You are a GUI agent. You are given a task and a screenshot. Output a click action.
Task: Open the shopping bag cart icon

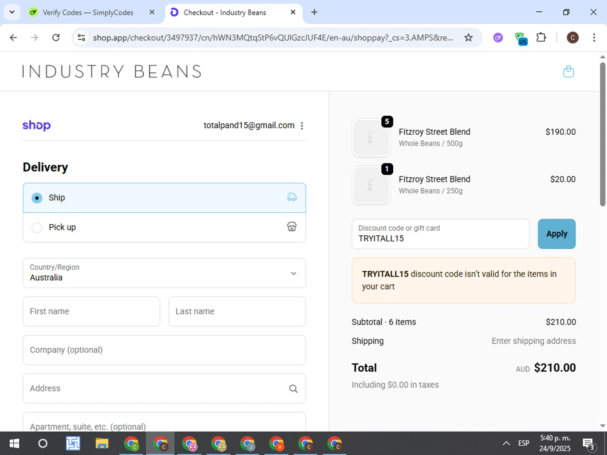569,72
